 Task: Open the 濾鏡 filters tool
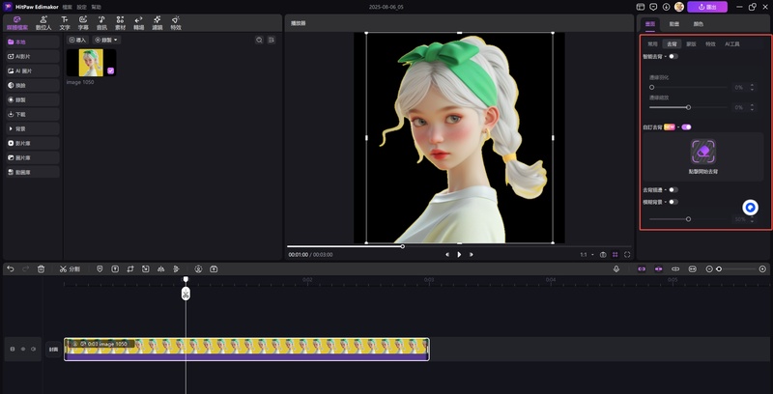pyautogui.click(x=157, y=22)
